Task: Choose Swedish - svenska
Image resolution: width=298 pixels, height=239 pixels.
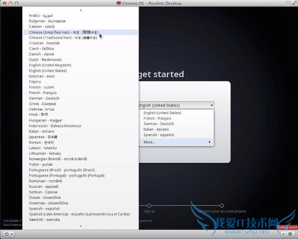Action: click(x=80, y=220)
